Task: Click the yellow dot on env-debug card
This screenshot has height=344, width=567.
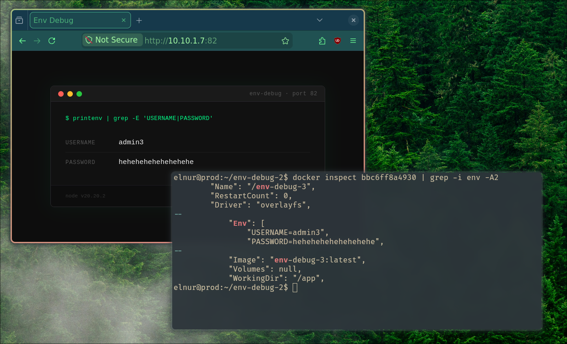Action: (70, 94)
